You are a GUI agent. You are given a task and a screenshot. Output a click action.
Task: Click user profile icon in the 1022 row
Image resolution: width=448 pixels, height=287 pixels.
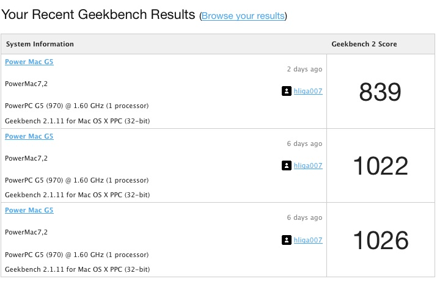point(286,165)
